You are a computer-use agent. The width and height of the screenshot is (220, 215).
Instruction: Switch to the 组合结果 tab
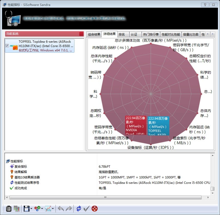tap(94, 34)
